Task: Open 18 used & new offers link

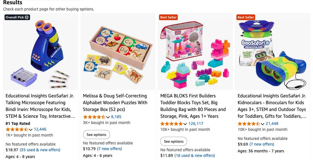Action: 194,155
